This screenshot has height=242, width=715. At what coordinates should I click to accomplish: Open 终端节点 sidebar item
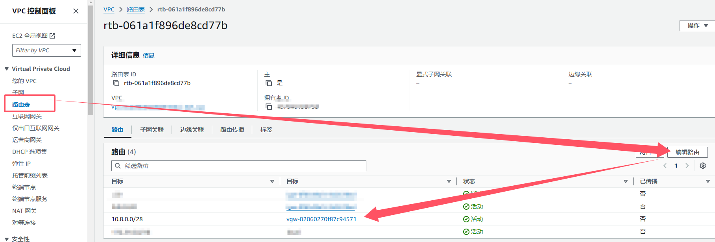coord(24,187)
